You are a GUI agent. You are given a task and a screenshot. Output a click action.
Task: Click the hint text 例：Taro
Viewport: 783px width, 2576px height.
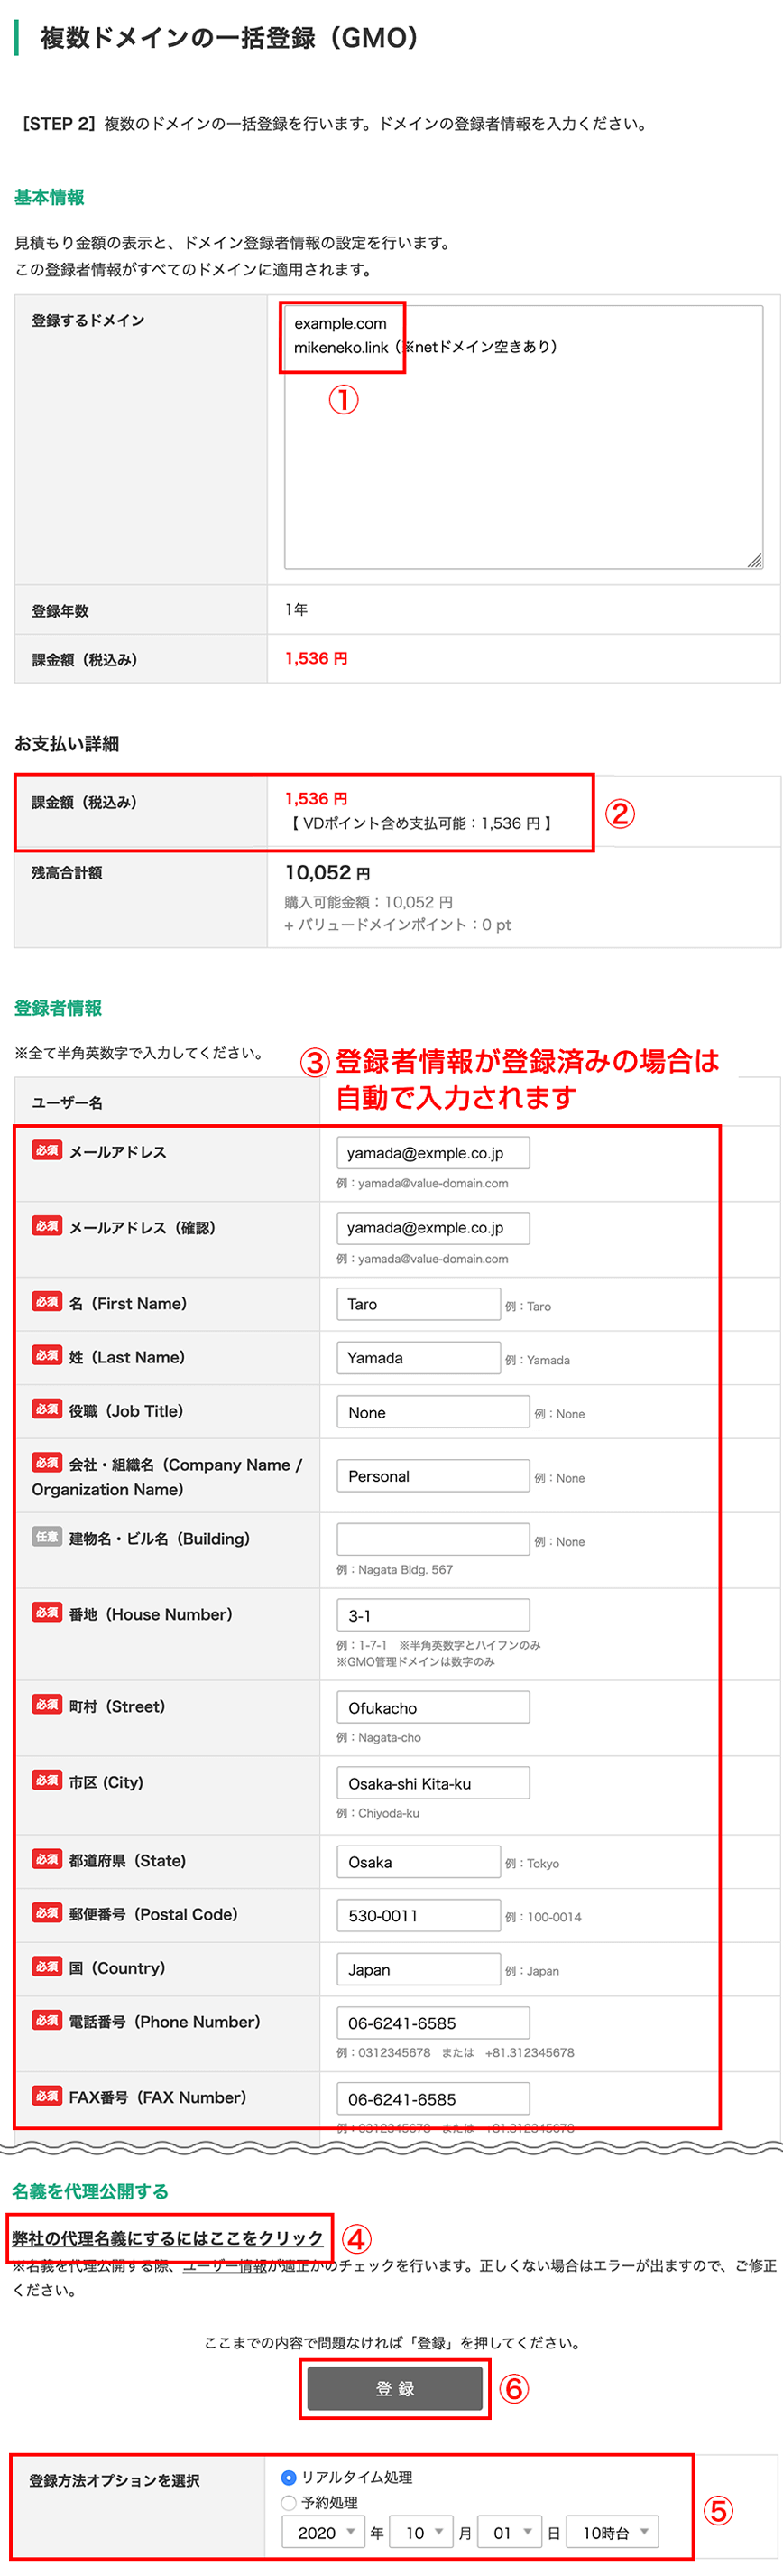pyautogui.click(x=529, y=1306)
